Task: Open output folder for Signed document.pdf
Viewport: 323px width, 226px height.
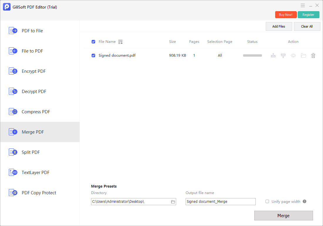Action: tap(303, 55)
